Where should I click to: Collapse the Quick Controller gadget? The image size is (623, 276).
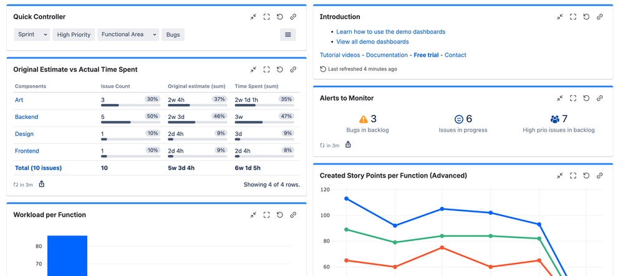tap(253, 17)
